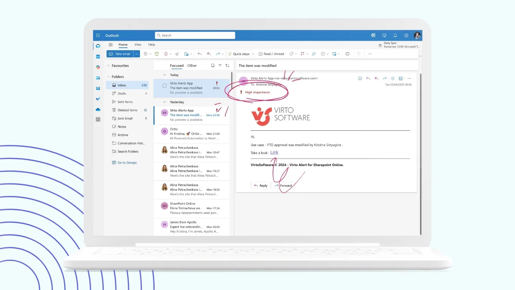Open Outlook settings gear icon

[x=406, y=35]
